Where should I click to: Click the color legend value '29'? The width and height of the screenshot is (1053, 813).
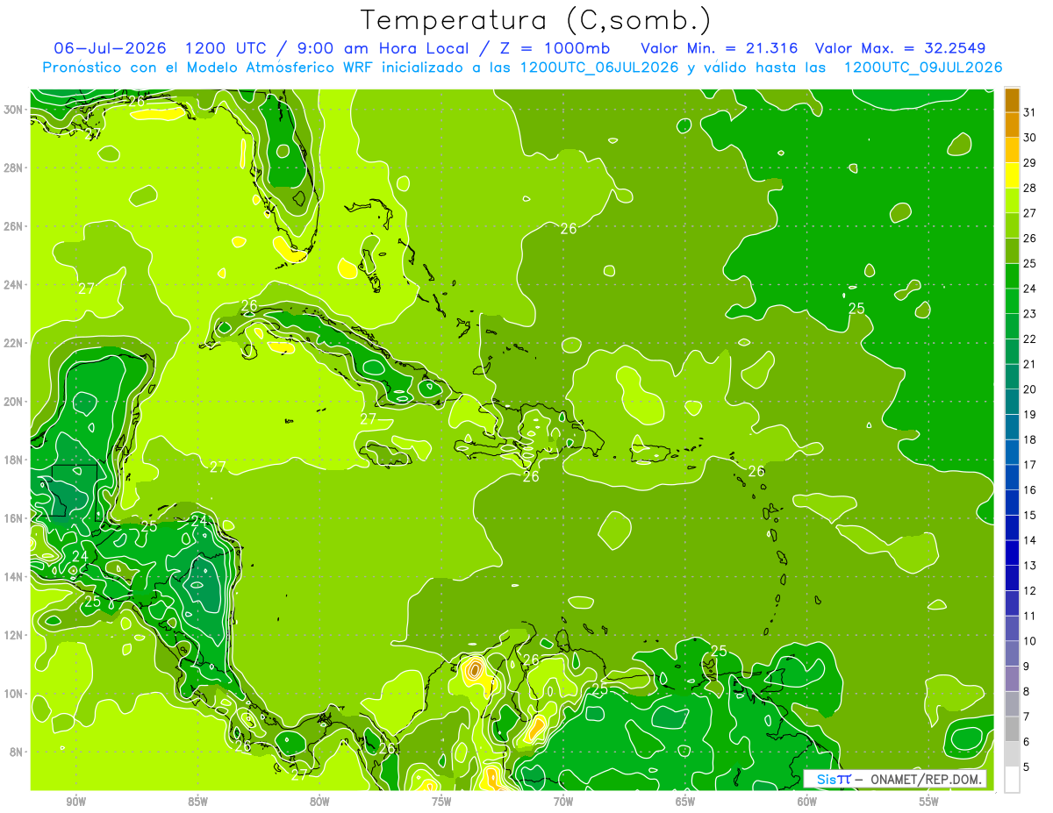click(x=1030, y=163)
